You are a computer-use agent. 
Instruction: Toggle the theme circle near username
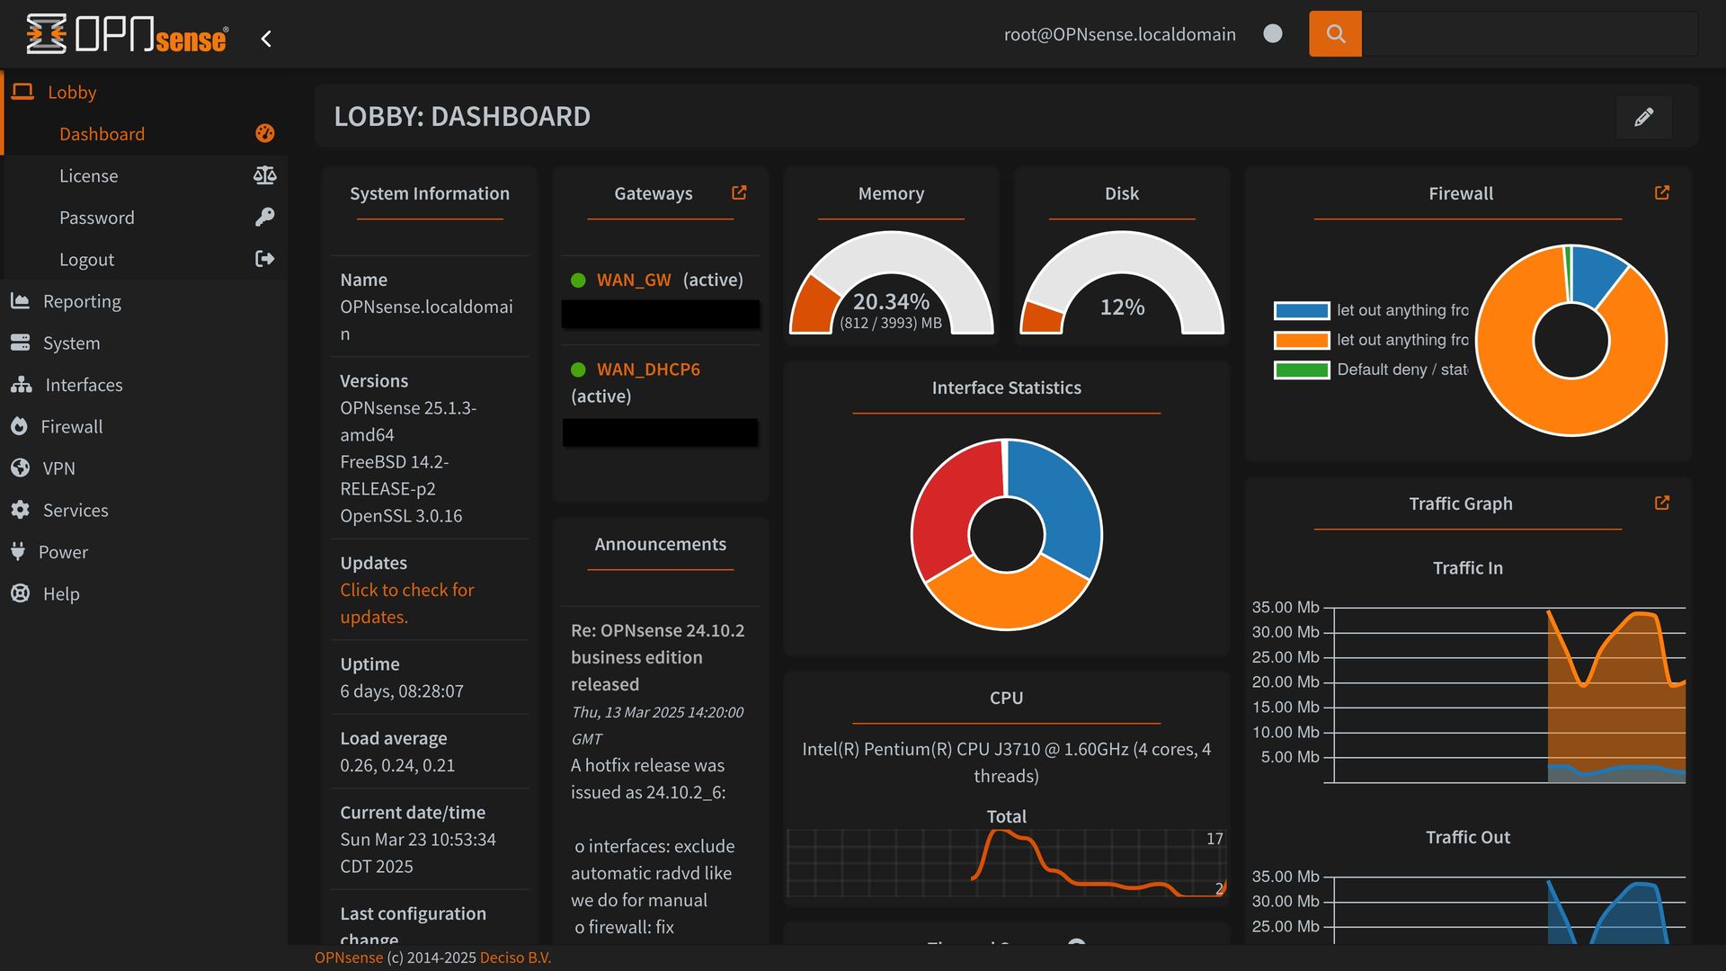(x=1272, y=34)
